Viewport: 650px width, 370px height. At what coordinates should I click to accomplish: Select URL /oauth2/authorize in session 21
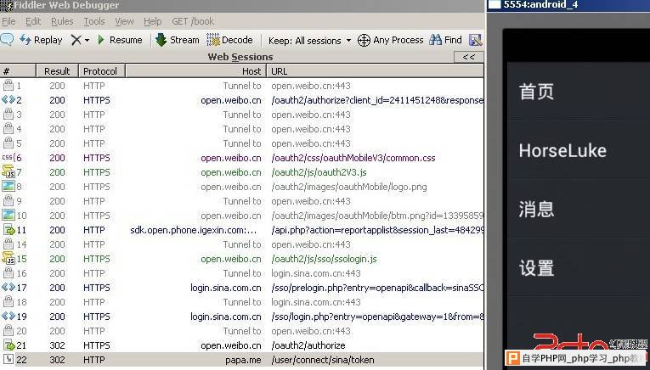tap(308, 345)
